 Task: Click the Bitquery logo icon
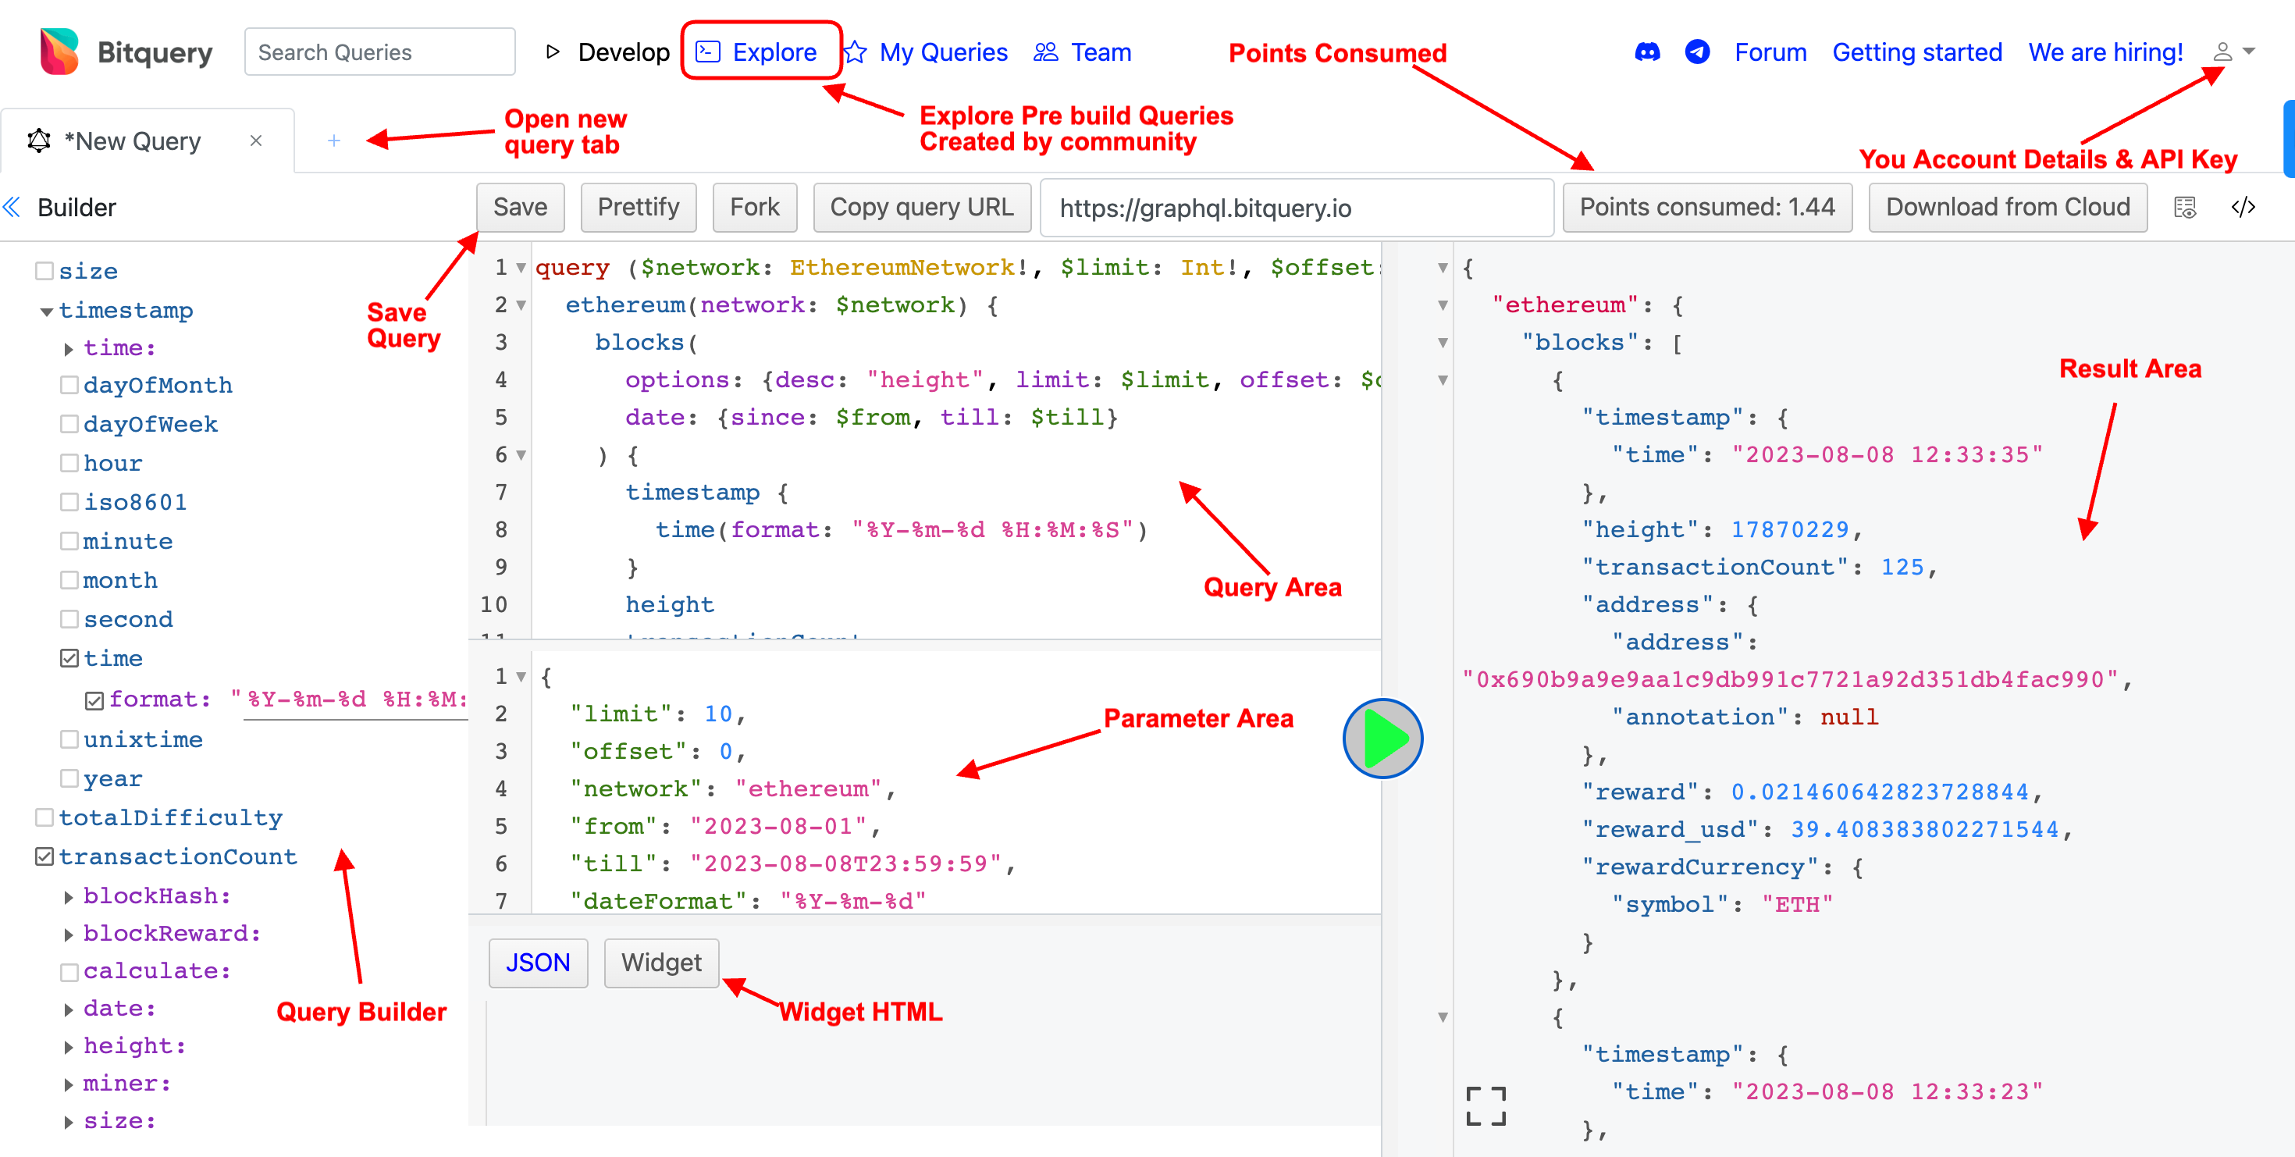pyautogui.click(x=59, y=52)
